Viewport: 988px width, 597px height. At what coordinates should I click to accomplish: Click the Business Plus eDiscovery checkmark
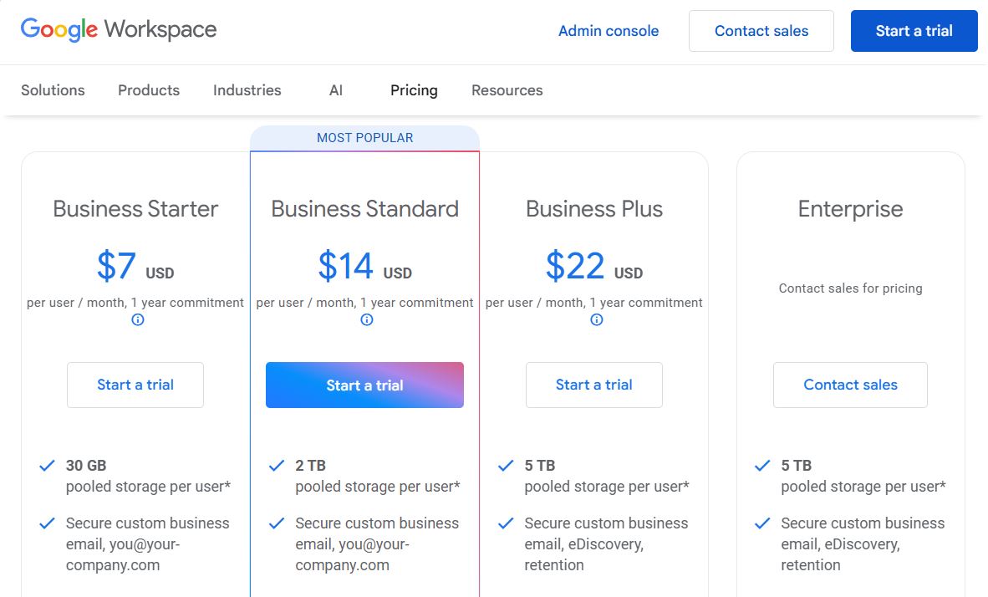point(506,523)
